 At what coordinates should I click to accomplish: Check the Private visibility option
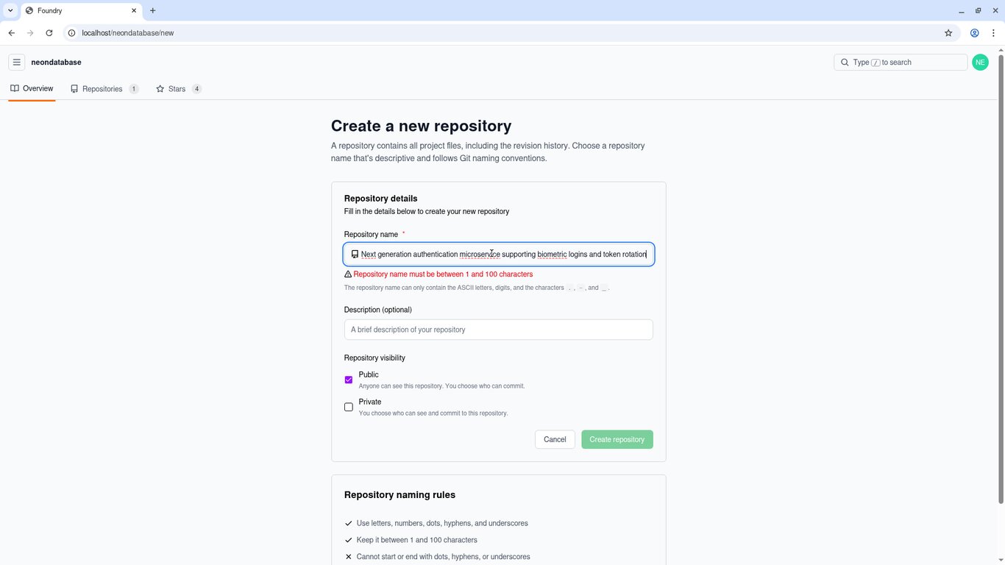349,407
